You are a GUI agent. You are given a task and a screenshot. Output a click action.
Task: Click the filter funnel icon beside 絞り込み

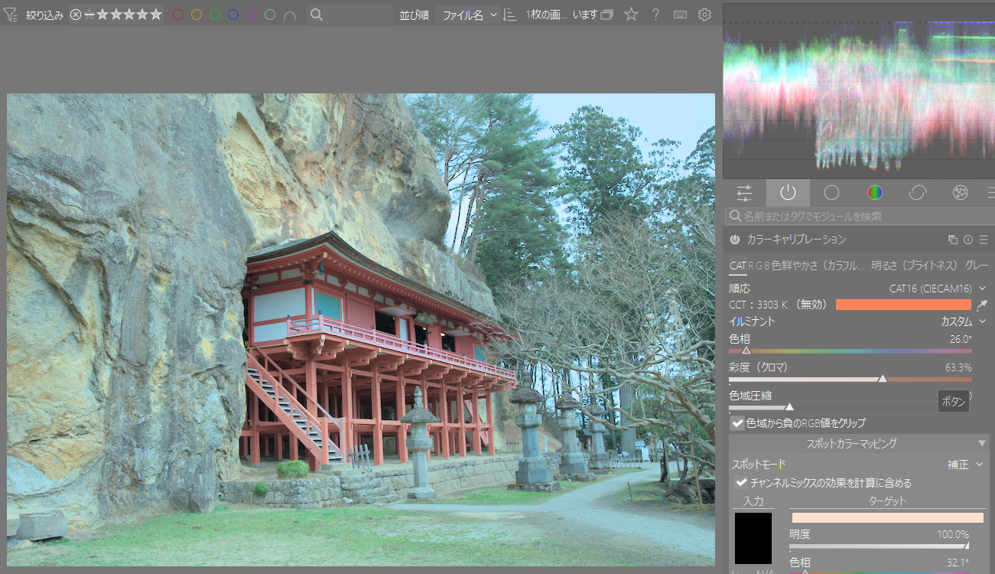11,15
